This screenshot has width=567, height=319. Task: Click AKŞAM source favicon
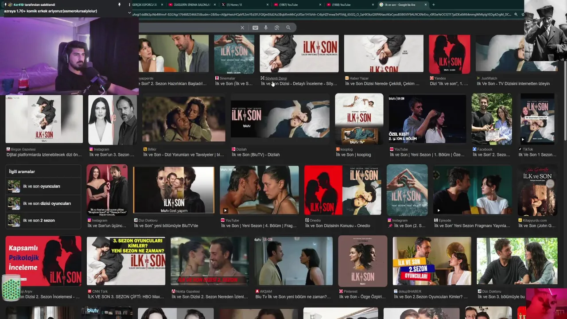[257, 292]
